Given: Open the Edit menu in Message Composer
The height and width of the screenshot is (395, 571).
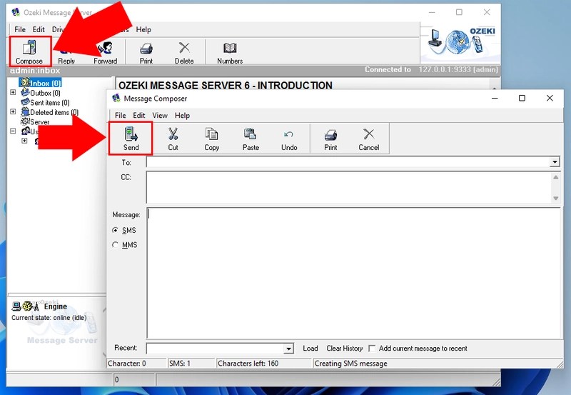Looking at the screenshot, I should [x=138, y=116].
